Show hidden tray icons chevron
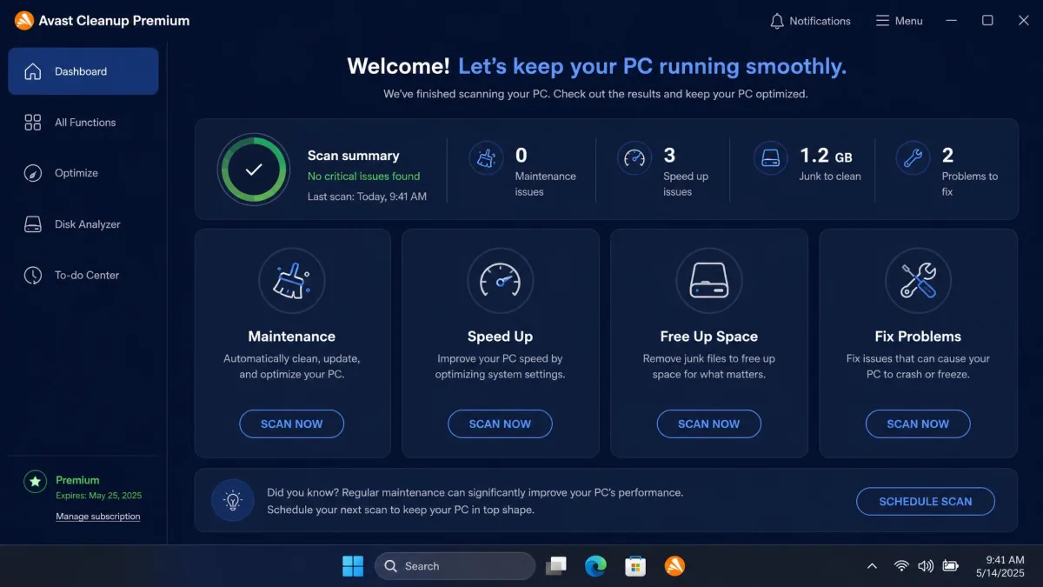1043x587 pixels. (x=872, y=566)
